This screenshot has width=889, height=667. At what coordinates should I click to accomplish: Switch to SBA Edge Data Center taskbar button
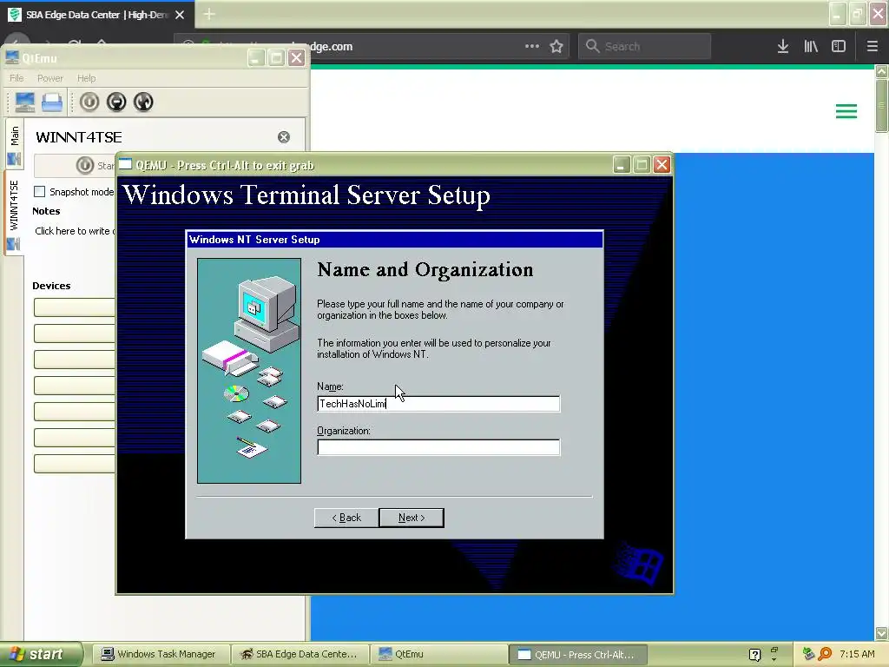[300, 655]
